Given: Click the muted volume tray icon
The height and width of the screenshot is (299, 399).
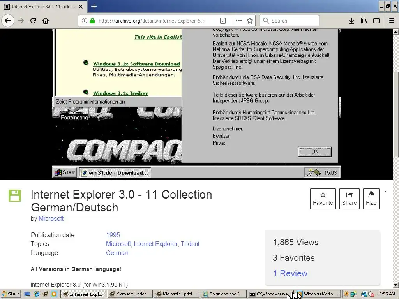Looking at the screenshot, I should [x=371, y=294].
